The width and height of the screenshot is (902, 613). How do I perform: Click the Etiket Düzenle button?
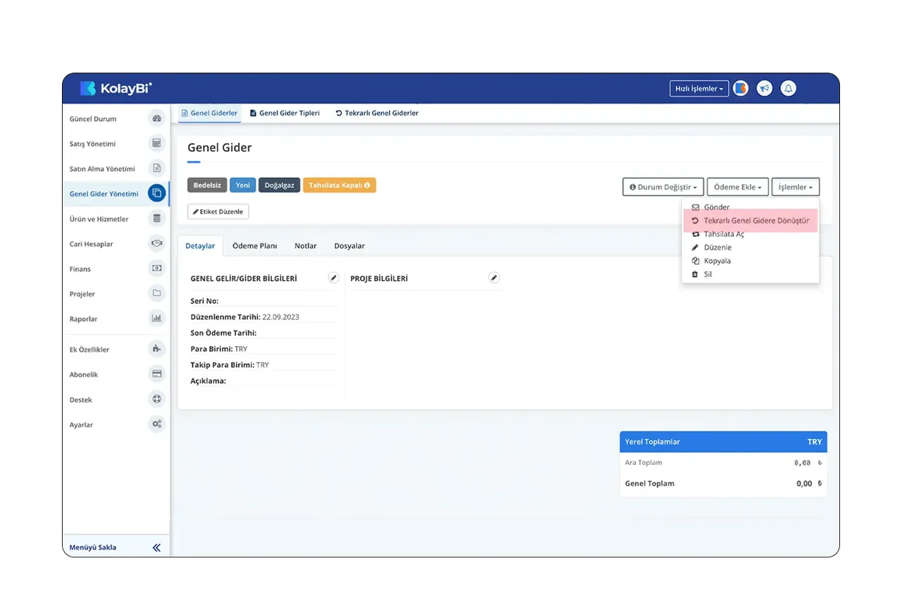(218, 211)
